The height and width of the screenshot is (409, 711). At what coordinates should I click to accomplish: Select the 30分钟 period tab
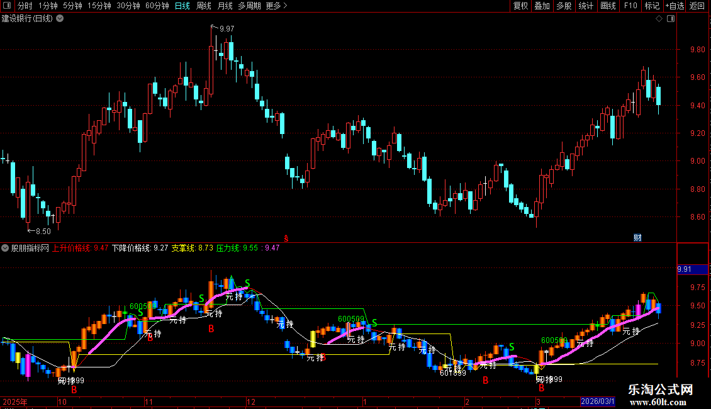click(x=128, y=6)
